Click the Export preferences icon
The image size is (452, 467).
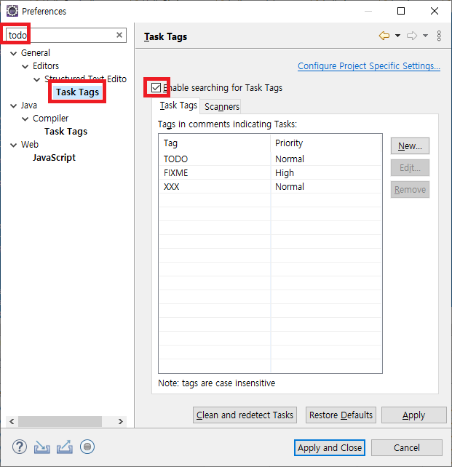tap(65, 447)
